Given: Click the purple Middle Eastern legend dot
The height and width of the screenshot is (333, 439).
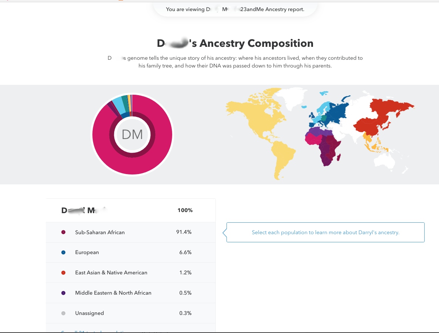Looking at the screenshot, I should [x=63, y=293].
